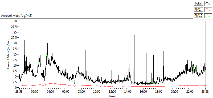Click the 20:00 time tick label
213x98 pixels.
tap(174, 91)
